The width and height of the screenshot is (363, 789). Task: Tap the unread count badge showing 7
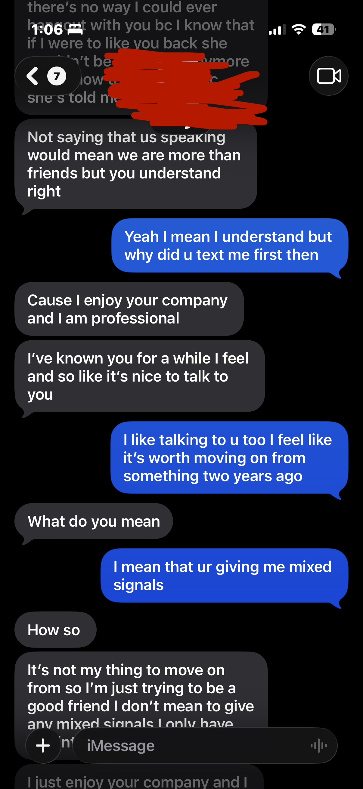(x=57, y=76)
